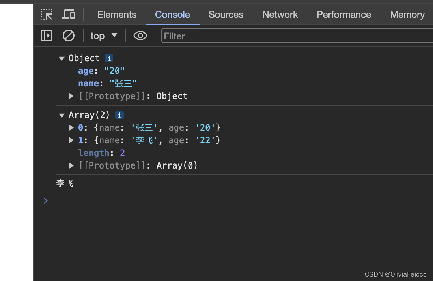Expand the Array(0) [[Prototype]] node
The image size is (433, 281).
pos(71,165)
